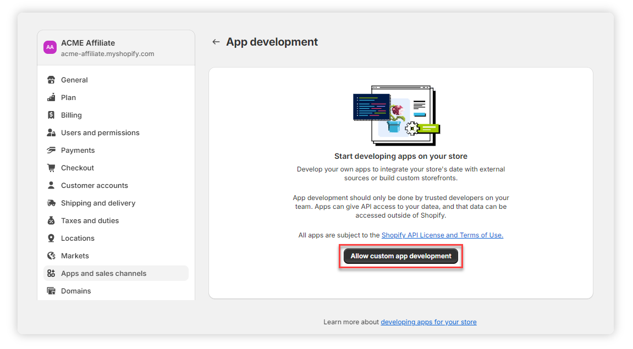
Task: Click the Plan chart icon
Action: (x=51, y=98)
